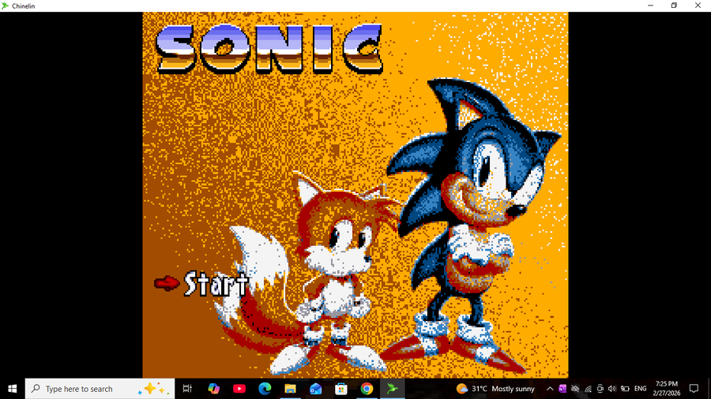Image resolution: width=711 pixels, height=399 pixels.
Task: Focus the "Type here to search" box
Action: point(100,389)
